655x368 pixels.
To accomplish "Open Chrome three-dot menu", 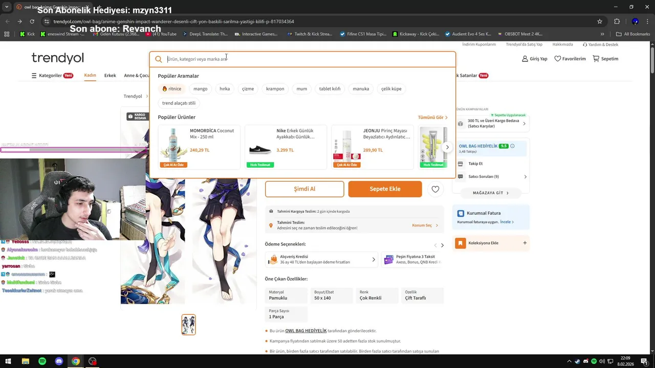I will (x=647, y=21).
